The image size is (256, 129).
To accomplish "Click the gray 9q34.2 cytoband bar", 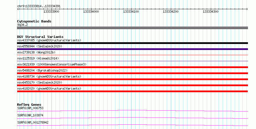I will pyautogui.click(x=132, y=28).
